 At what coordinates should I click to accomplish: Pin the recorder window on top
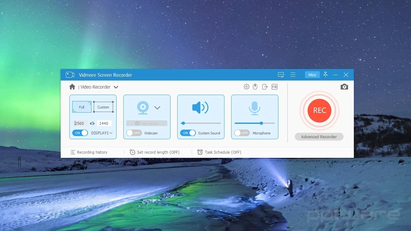click(325, 75)
